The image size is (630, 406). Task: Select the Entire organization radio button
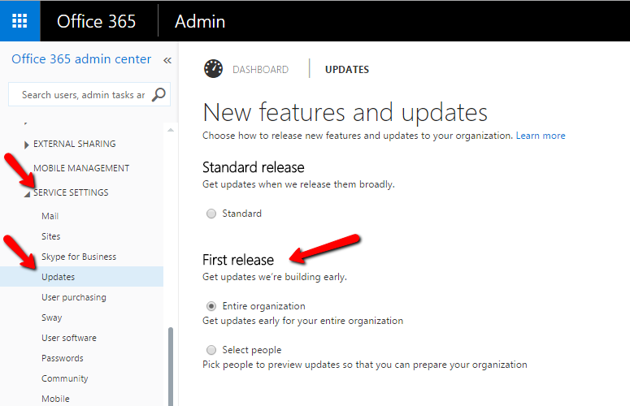pyautogui.click(x=211, y=306)
